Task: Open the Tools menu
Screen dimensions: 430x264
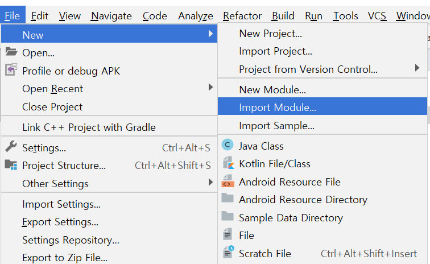Action: tap(345, 15)
